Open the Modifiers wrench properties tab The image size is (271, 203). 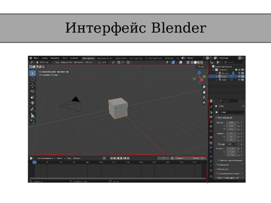click(x=211, y=147)
